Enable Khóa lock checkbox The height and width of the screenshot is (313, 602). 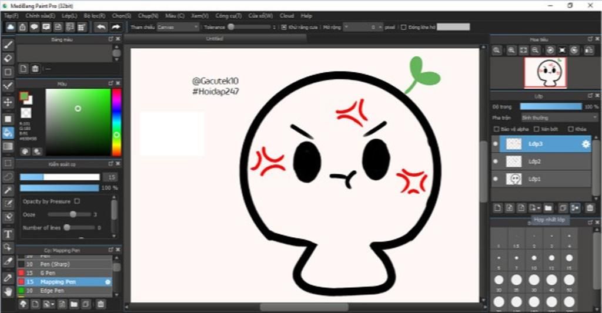click(571, 129)
